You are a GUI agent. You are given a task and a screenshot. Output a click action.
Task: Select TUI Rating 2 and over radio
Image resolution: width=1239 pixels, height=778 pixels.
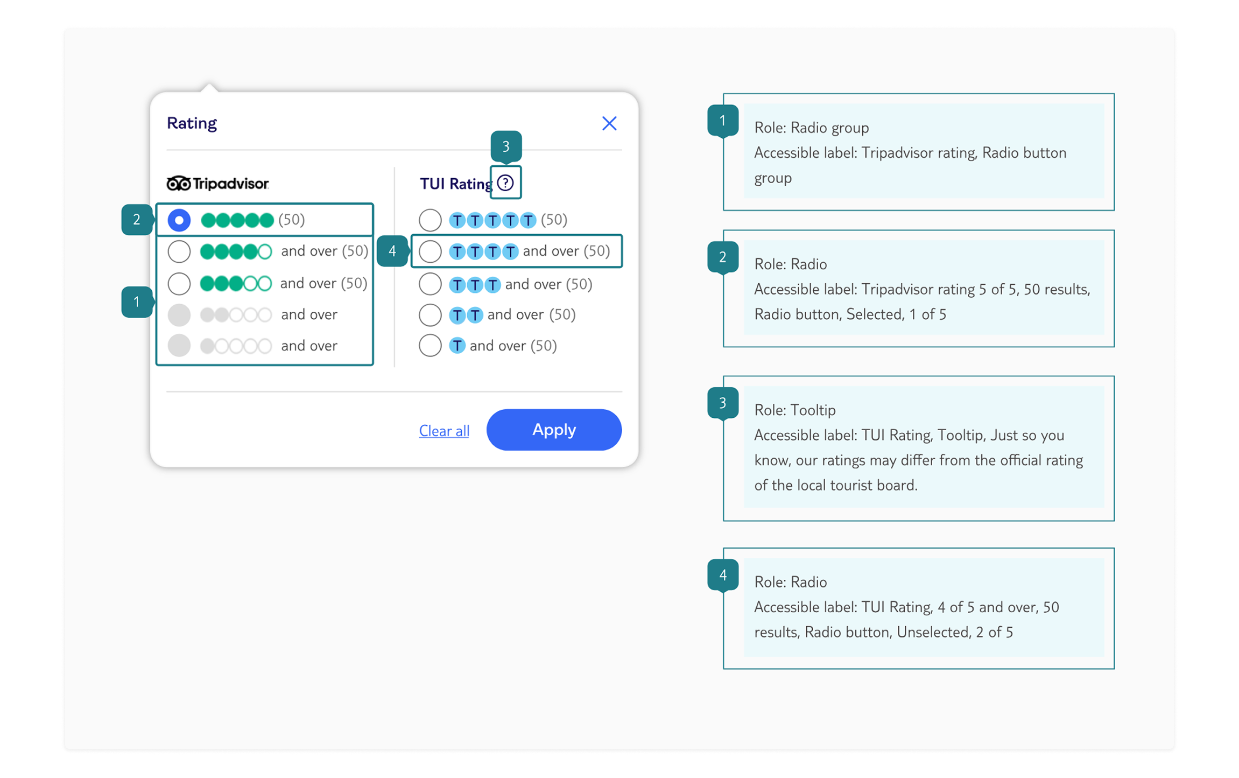tap(430, 315)
